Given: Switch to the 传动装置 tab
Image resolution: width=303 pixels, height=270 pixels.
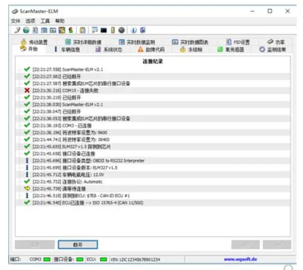Looking at the screenshot, I should pos(35,42).
